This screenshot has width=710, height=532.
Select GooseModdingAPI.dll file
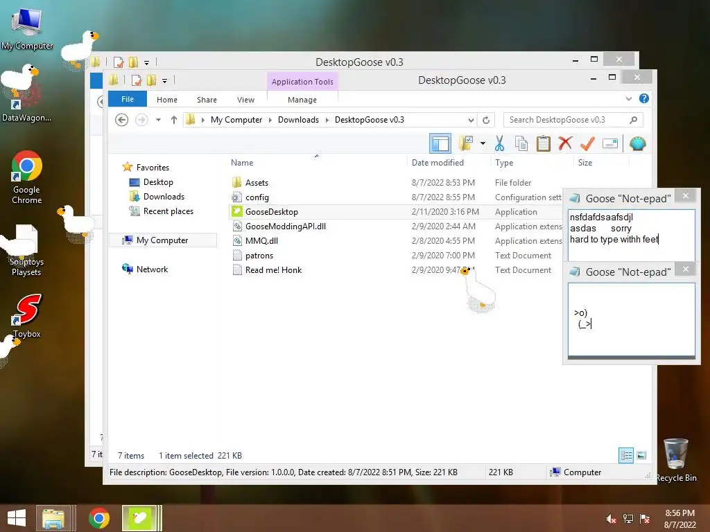click(285, 227)
